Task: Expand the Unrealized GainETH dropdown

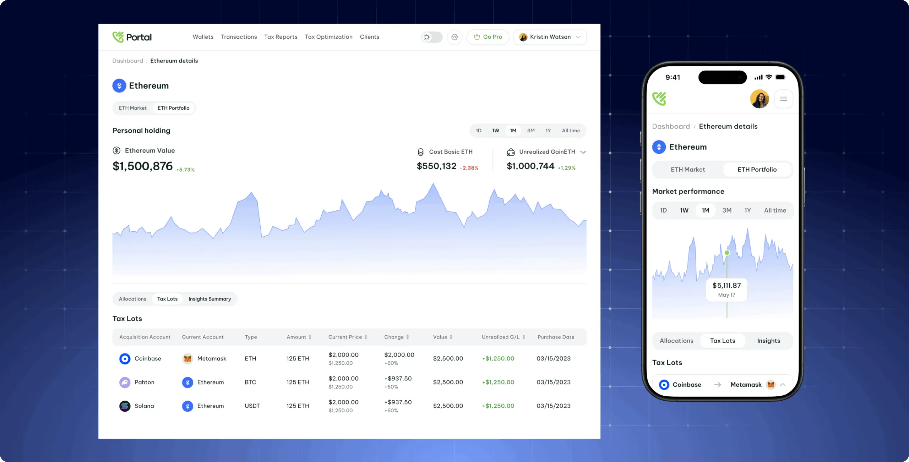Action: pos(584,152)
